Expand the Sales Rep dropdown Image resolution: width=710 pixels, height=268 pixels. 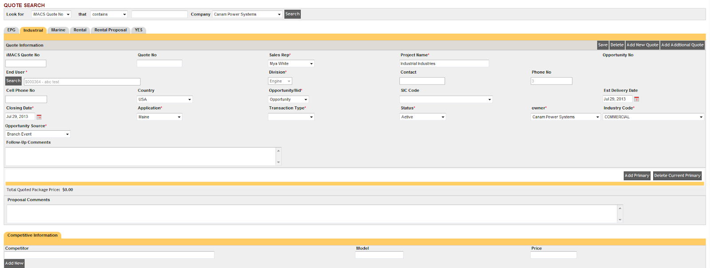click(291, 64)
